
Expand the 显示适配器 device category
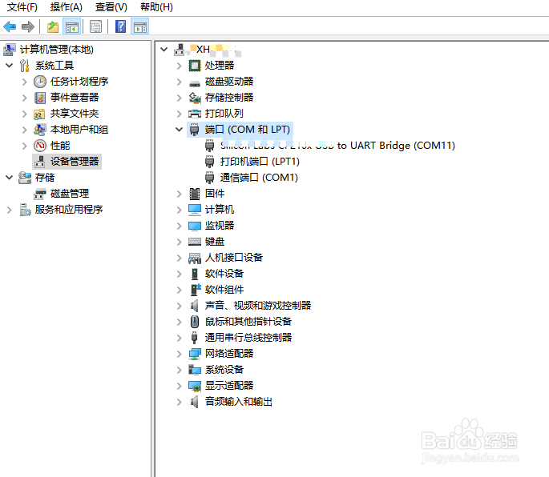[x=179, y=386]
